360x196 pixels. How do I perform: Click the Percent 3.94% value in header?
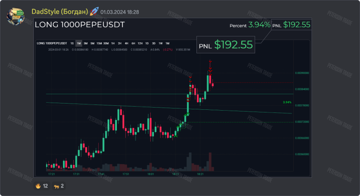(x=259, y=25)
